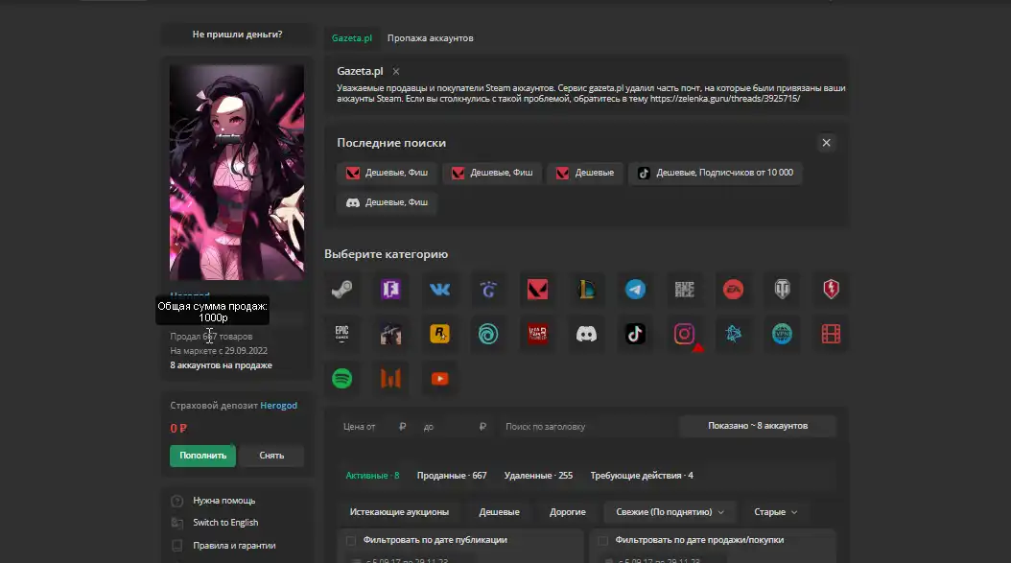Select the Instagram category icon
Viewport: 1011px width, 563px height.
[x=684, y=334]
